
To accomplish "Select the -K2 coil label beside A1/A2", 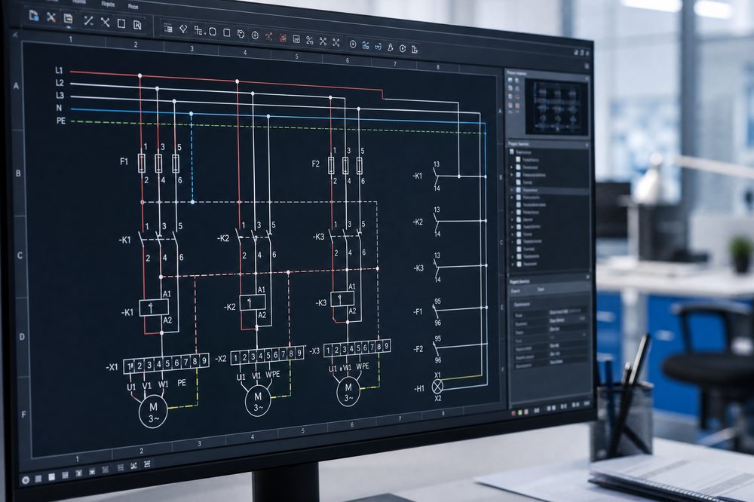I will (x=229, y=307).
